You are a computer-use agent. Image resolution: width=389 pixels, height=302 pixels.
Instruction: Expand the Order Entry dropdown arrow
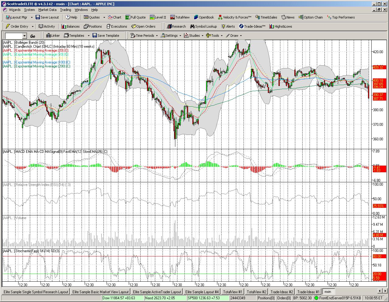33,26
